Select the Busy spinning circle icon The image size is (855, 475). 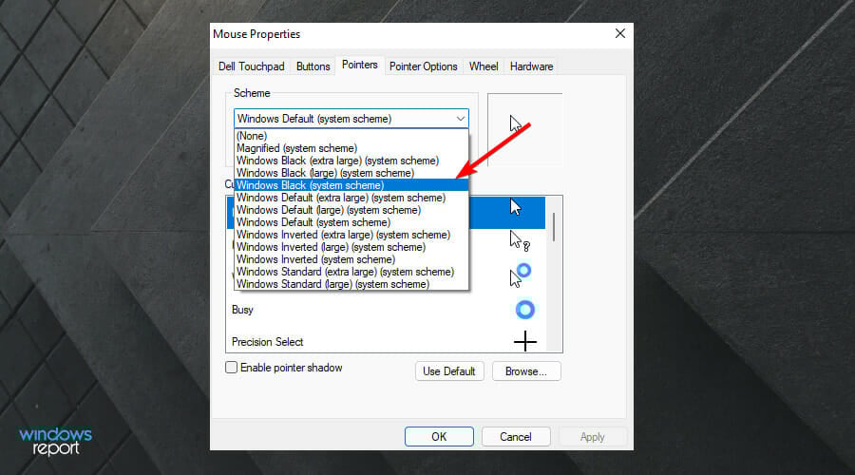point(525,310)
